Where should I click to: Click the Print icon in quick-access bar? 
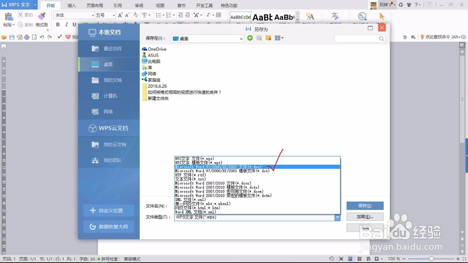point(27,37)
